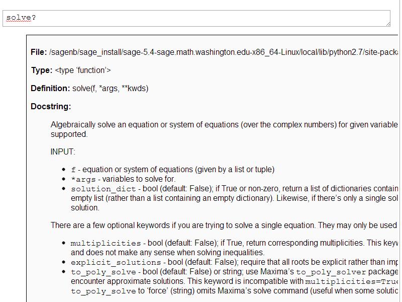Image resolution: width=402 pixels, height=302 pixels.
Task: Click the 'solve(f, *args, **kwds)' signature
Action: coord(111,89)
